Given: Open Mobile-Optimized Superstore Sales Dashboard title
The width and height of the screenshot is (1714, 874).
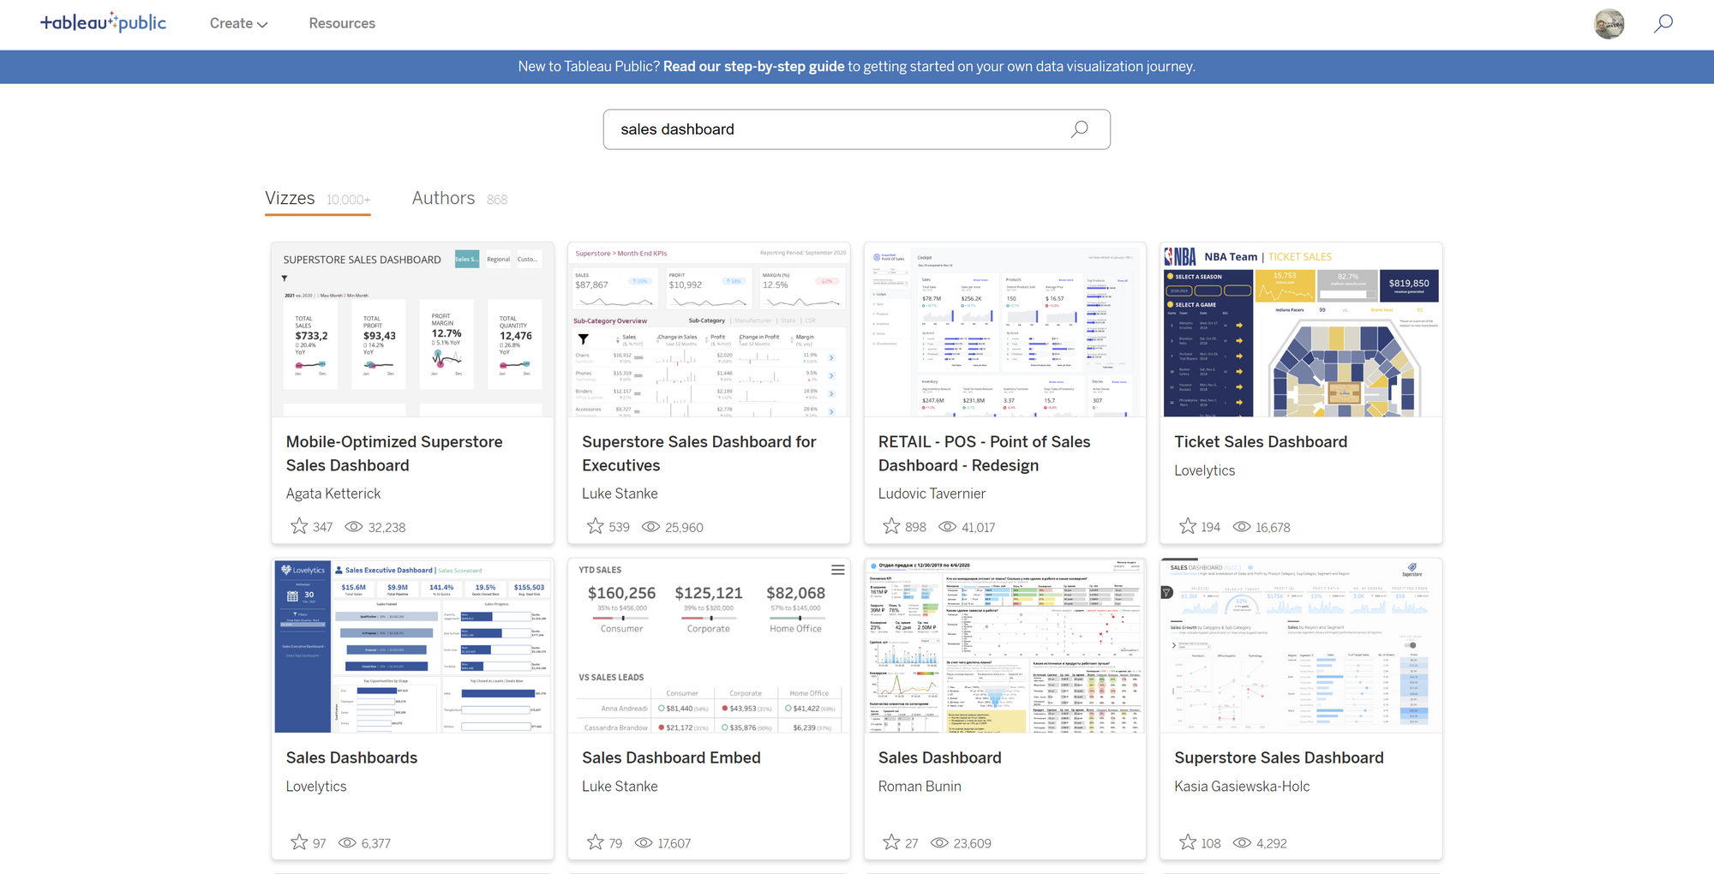Looking at the screenshot, I should [394, 453].
